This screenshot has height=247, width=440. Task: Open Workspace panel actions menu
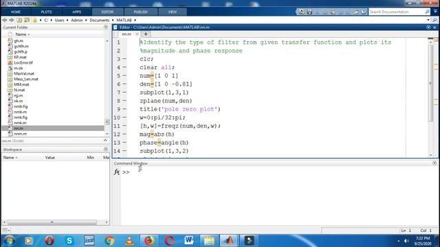pyautogui.click(x=106, y=150)
